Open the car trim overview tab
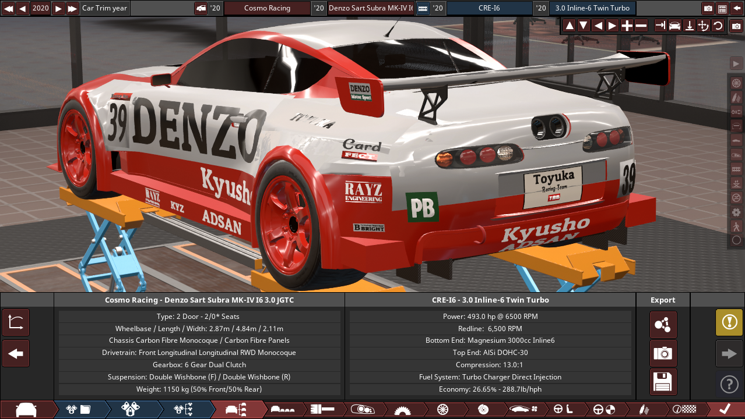 tap(236, 410)
